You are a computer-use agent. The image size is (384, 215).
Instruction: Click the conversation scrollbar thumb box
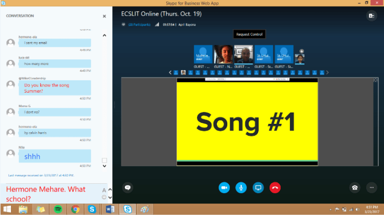104,160
